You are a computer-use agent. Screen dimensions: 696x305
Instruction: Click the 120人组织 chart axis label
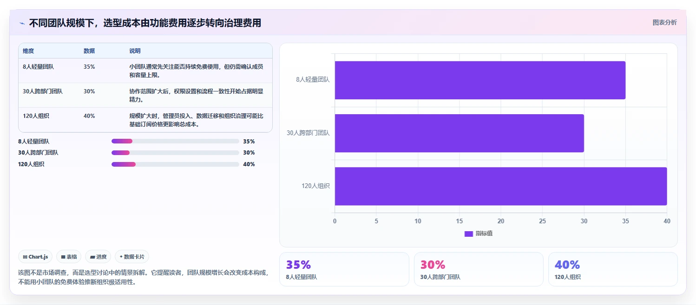pyautogui.click(x=315, y=186)
